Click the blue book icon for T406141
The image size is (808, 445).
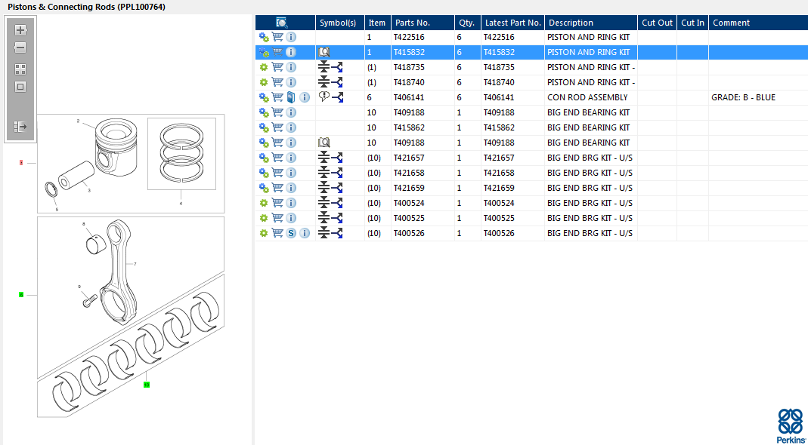[291, 97]
